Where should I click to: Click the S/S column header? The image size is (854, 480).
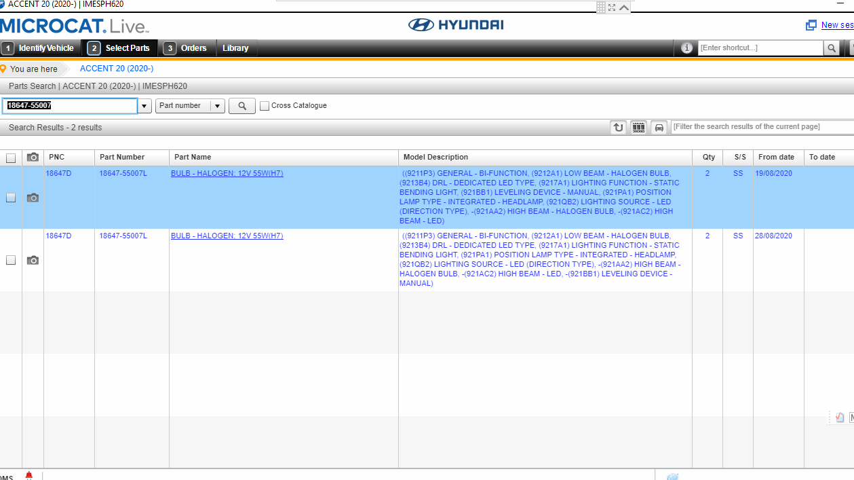pyautogui.click(x=738, y=158)
